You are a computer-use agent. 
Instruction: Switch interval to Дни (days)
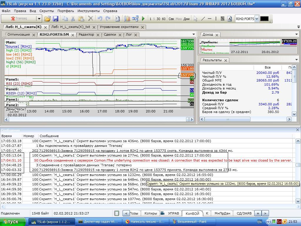tap(186, 19)
